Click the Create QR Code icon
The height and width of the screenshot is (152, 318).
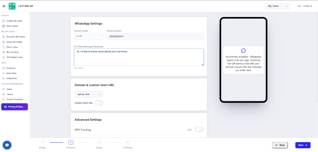(x=3, y=21)
